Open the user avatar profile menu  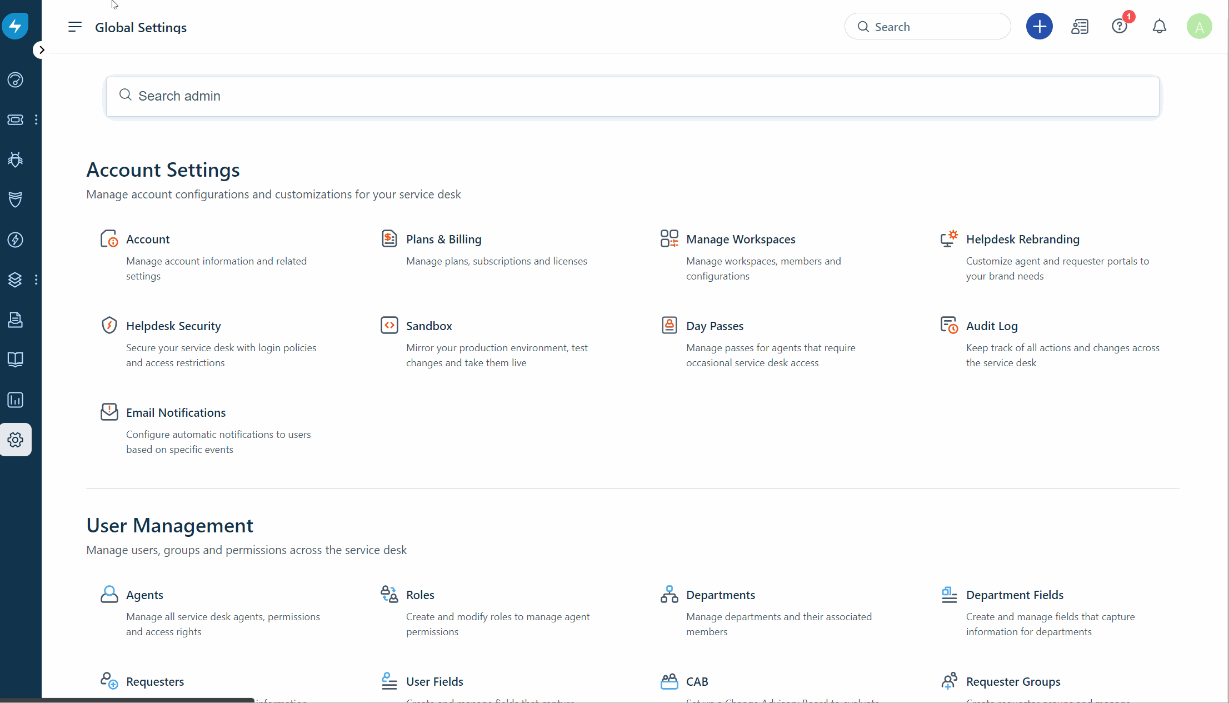[1199, 27]
